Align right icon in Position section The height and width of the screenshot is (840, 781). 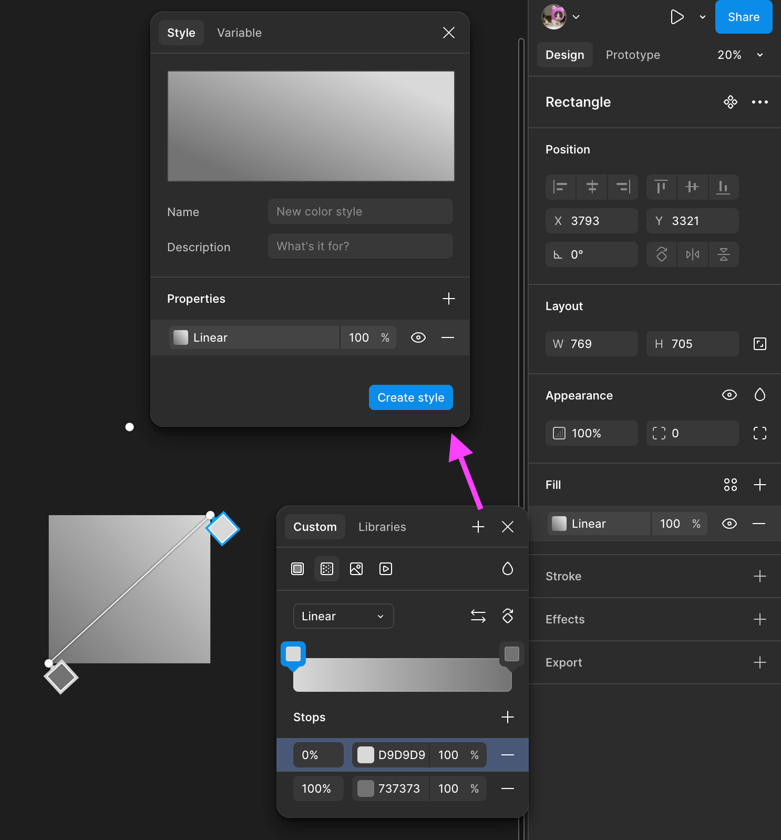[623, 187]
